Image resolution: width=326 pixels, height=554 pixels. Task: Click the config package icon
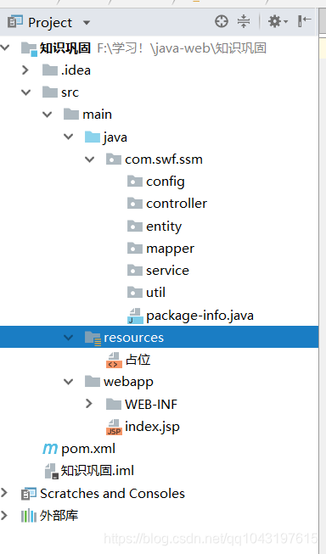(x=135, y=181)
